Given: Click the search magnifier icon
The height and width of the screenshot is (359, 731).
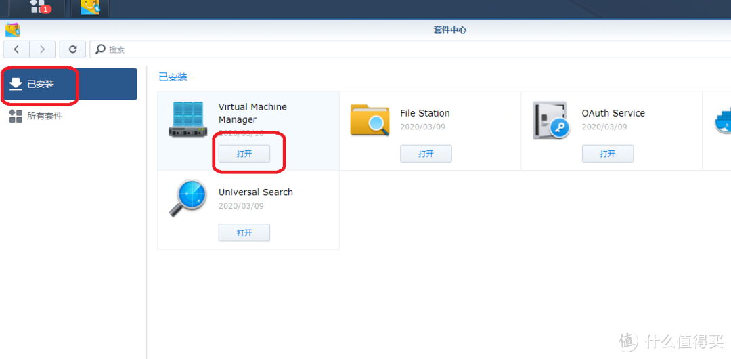Looking at the screenshot, I should click(99, 49).
